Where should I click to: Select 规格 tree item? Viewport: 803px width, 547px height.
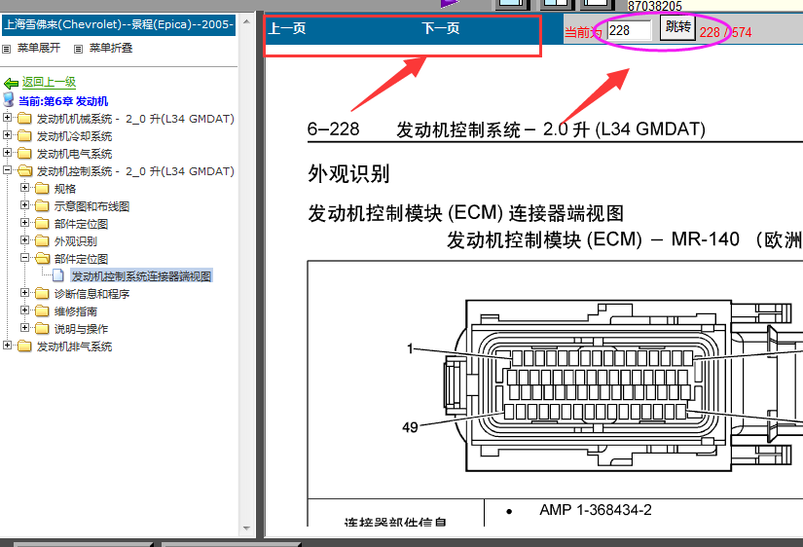click(65, 189)
